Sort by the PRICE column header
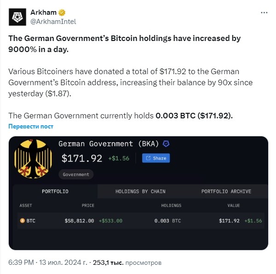 tap(88, 205)
